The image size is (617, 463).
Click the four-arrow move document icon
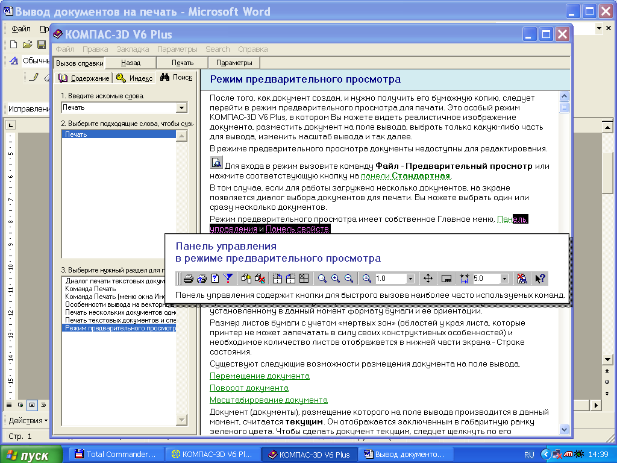point(428,279)
